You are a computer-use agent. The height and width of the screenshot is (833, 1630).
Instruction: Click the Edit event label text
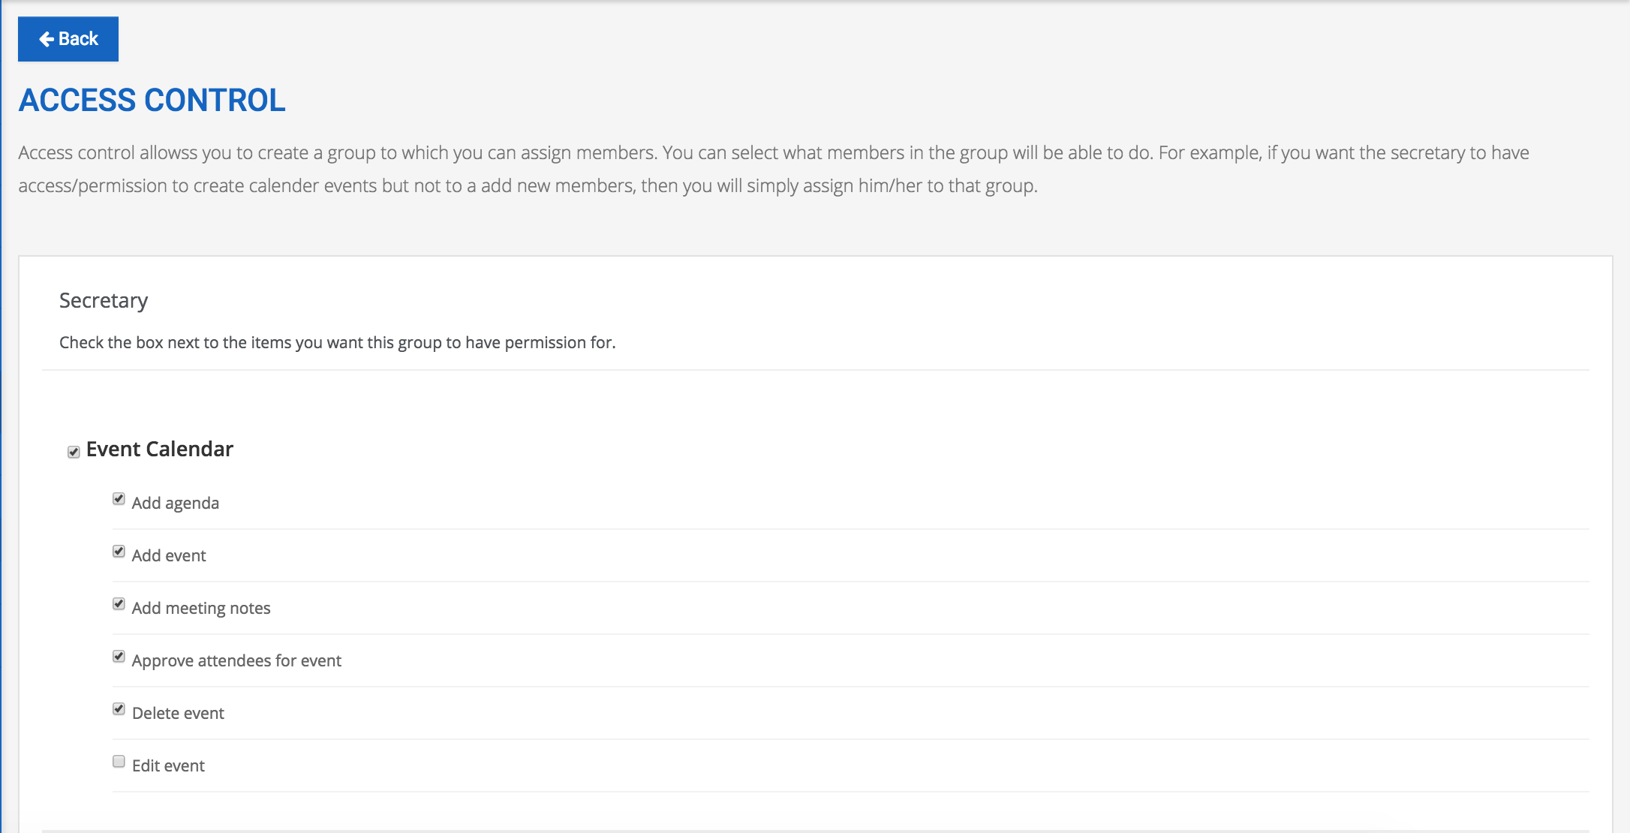point(168,765)
